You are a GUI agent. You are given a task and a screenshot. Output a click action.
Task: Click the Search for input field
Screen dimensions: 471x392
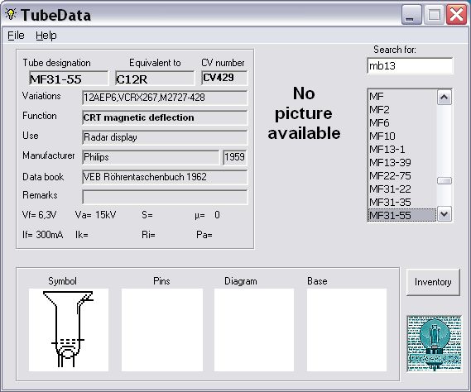[x=410, y=65]
